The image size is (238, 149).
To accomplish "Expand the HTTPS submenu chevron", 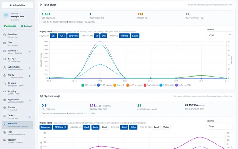I will coord(15,59).
